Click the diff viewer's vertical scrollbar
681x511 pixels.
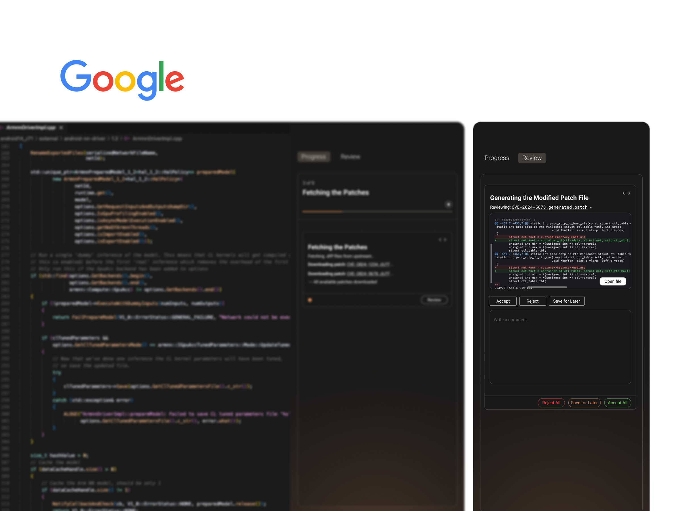coord(491,263)
